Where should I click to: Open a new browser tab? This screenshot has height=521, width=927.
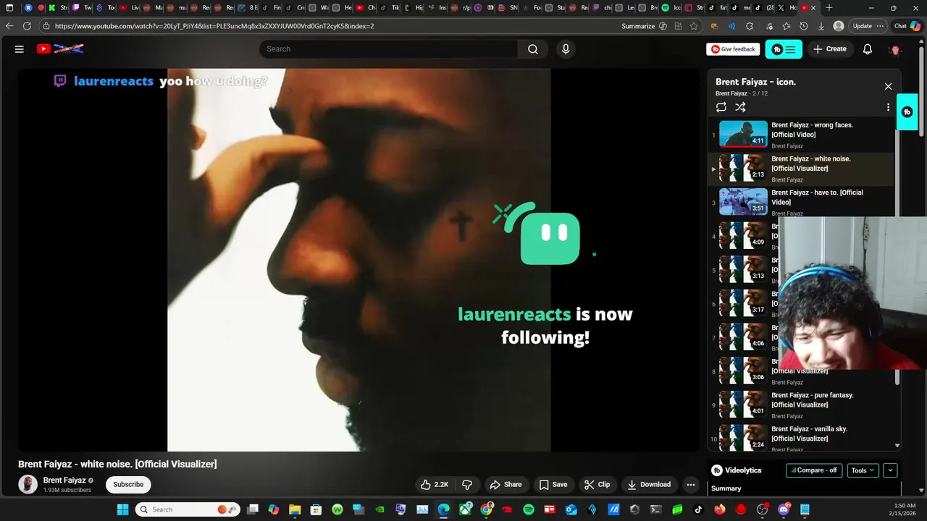[829, 8]
